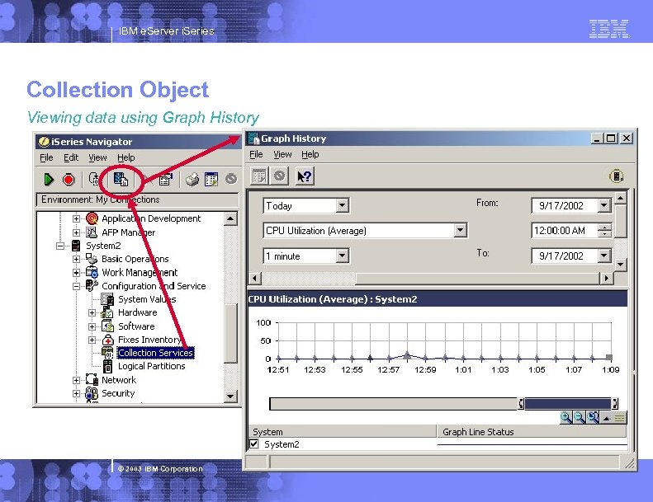This screenshot has width=653, height=502.
Task: Open the To date 9/17/2002 dropdown
Action: 603,256
